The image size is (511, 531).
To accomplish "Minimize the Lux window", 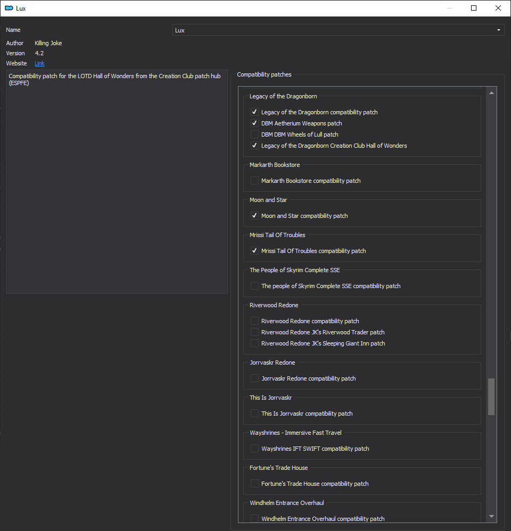I will coord(450,8).
